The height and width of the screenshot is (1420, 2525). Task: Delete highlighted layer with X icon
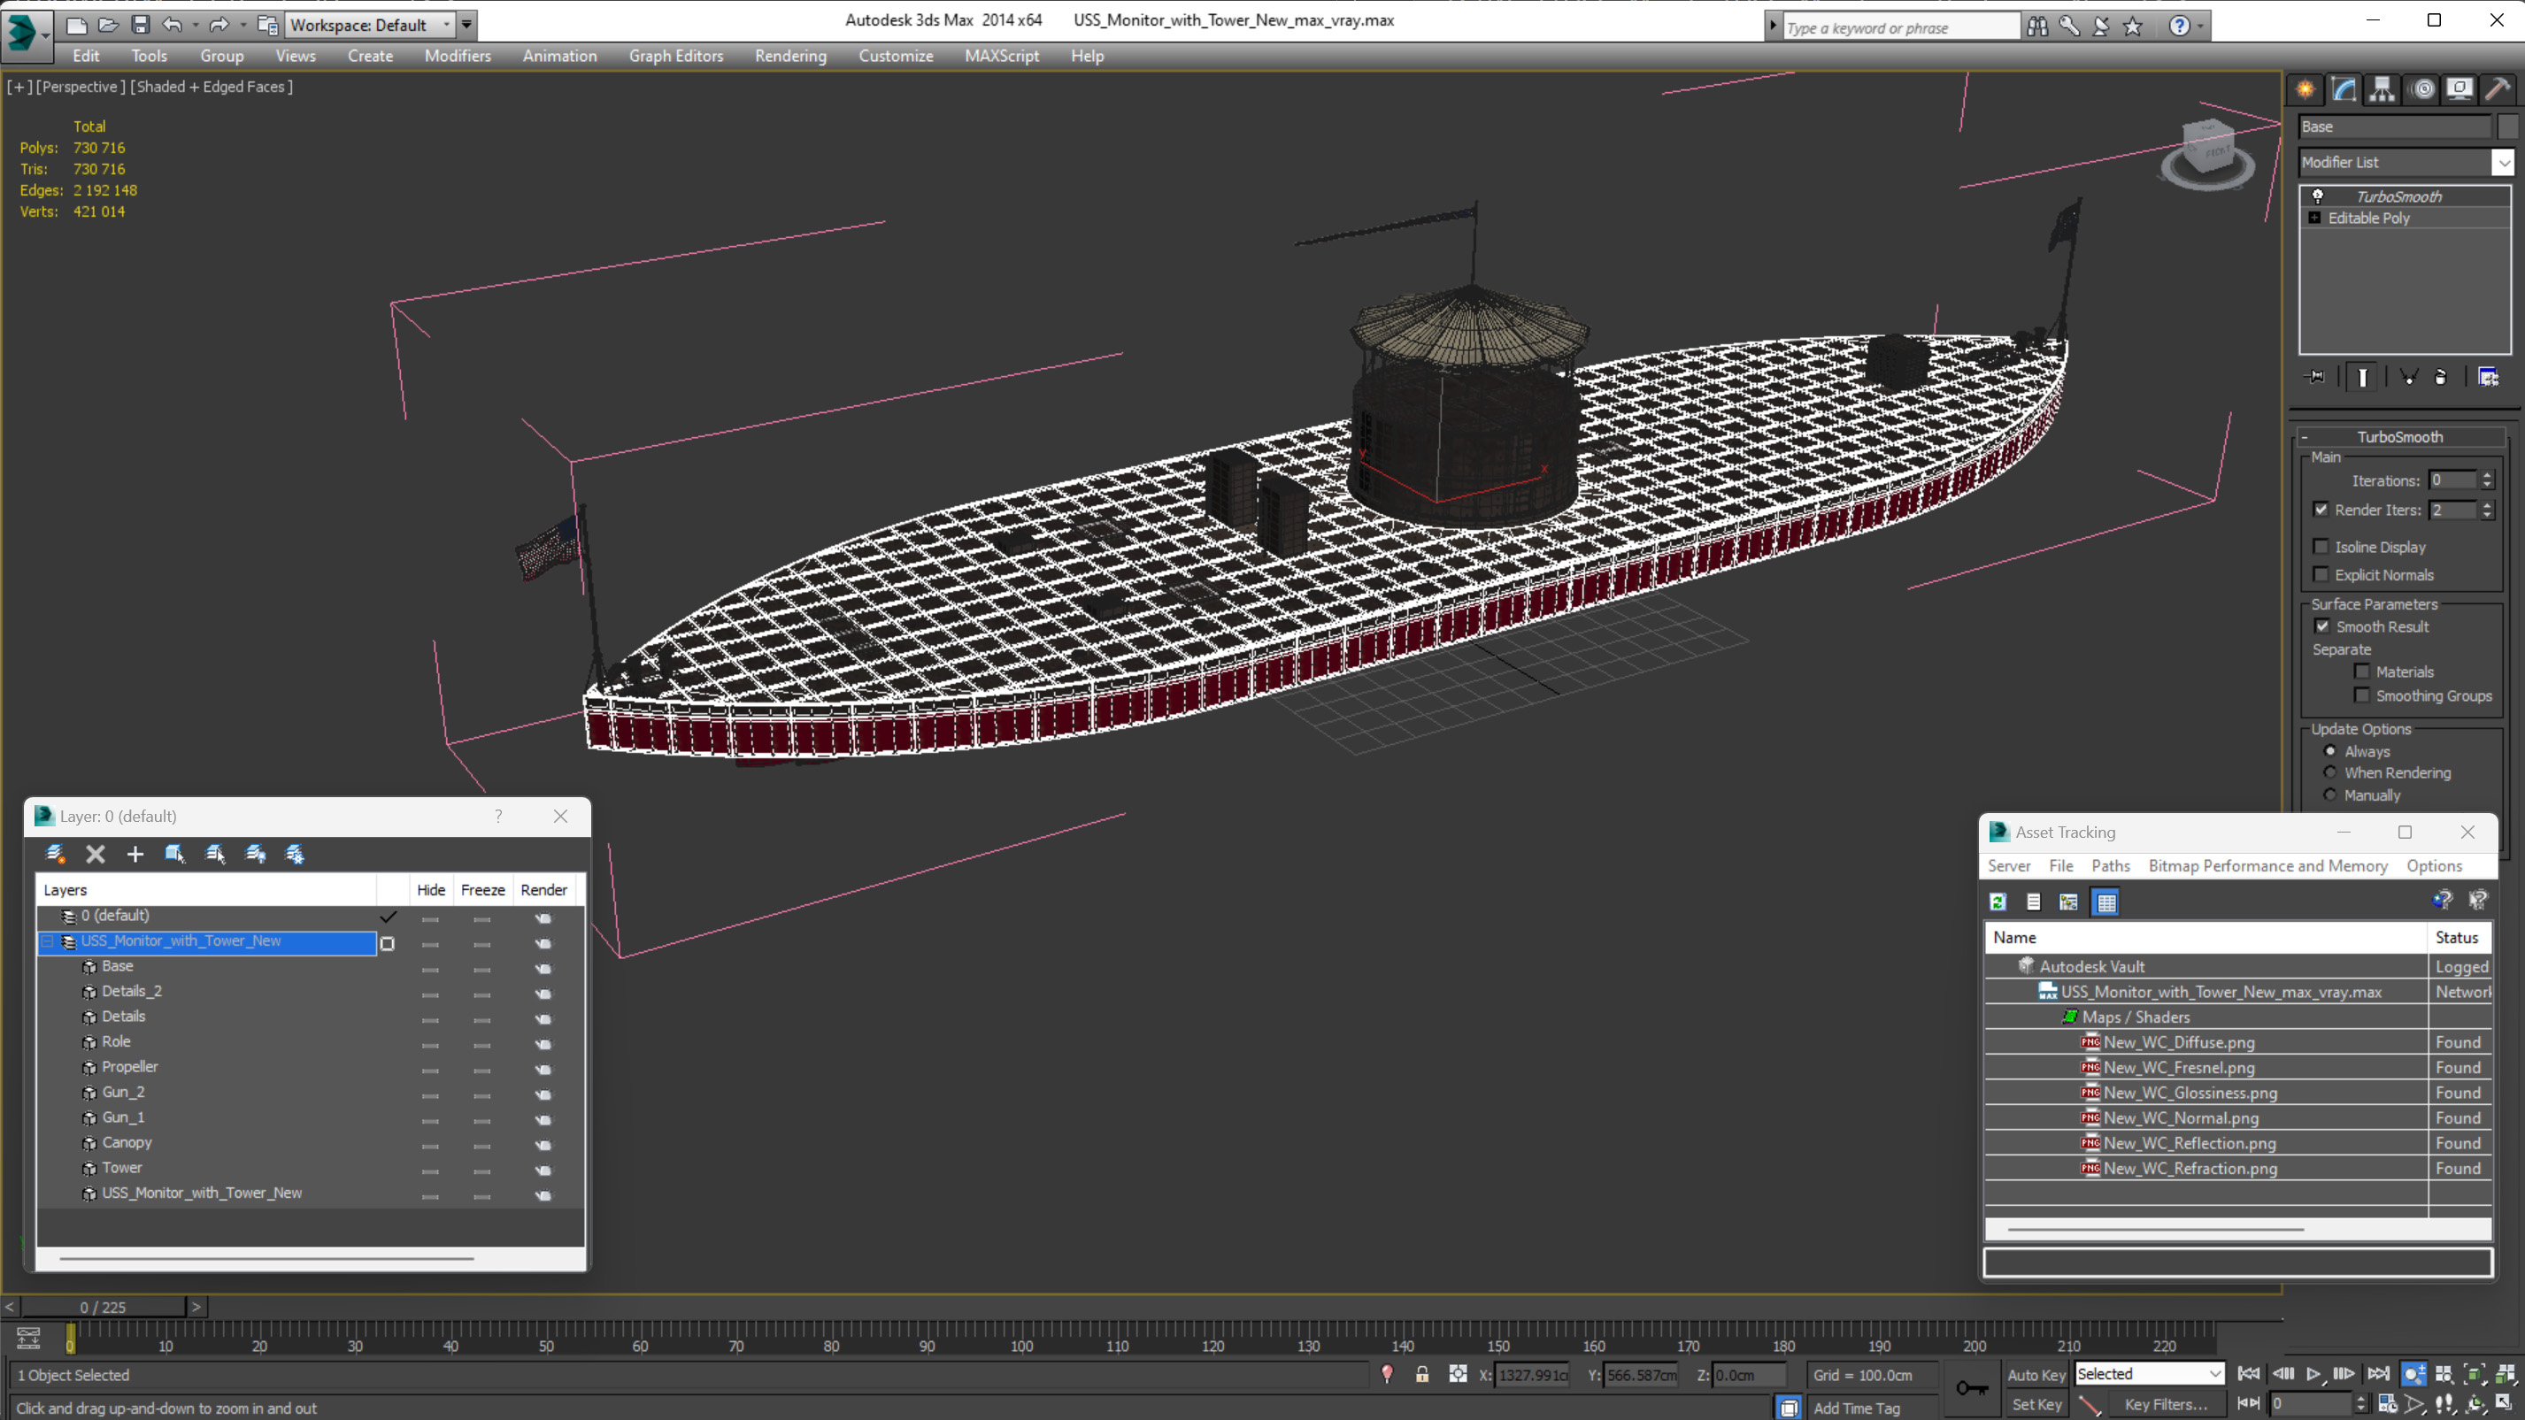[x=95, y=854]
